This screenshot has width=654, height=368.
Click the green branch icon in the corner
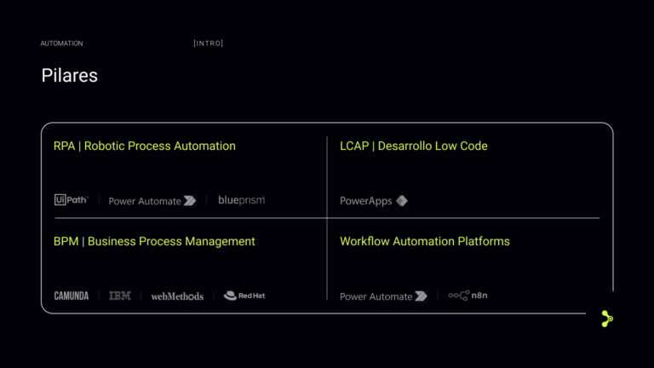[607, 319]
